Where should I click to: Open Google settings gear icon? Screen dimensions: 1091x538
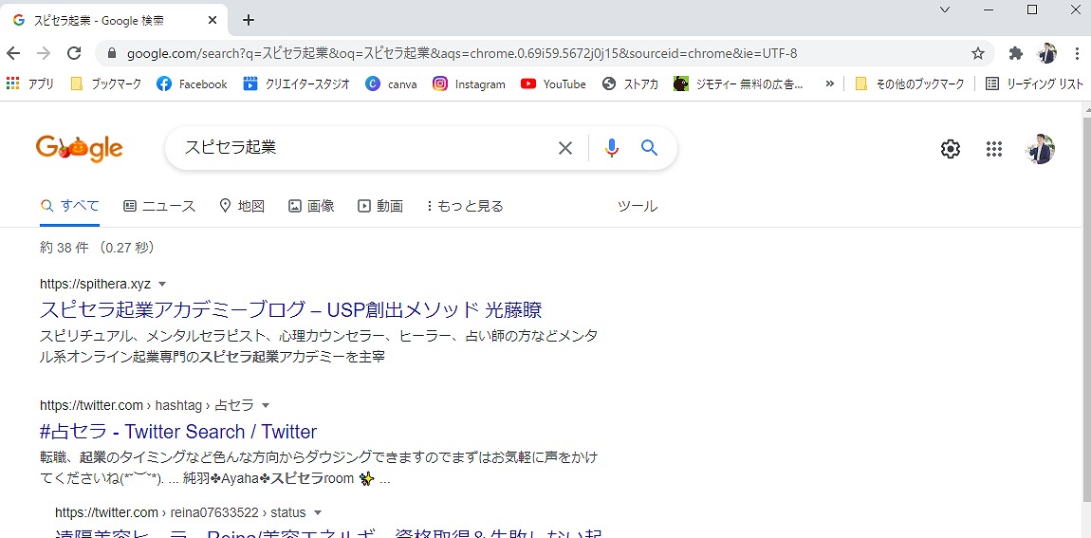pyautogui.click(x=950, y=149)
